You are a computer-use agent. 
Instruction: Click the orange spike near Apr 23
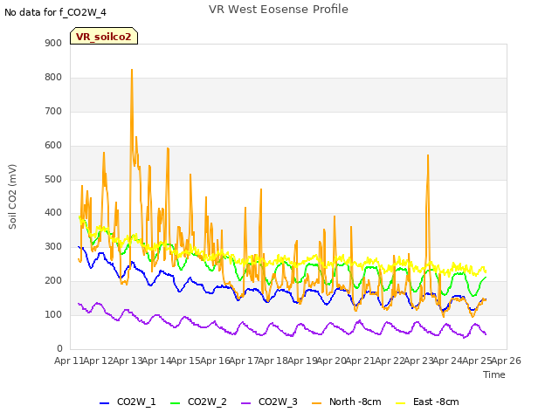click(x=428, y=155)
